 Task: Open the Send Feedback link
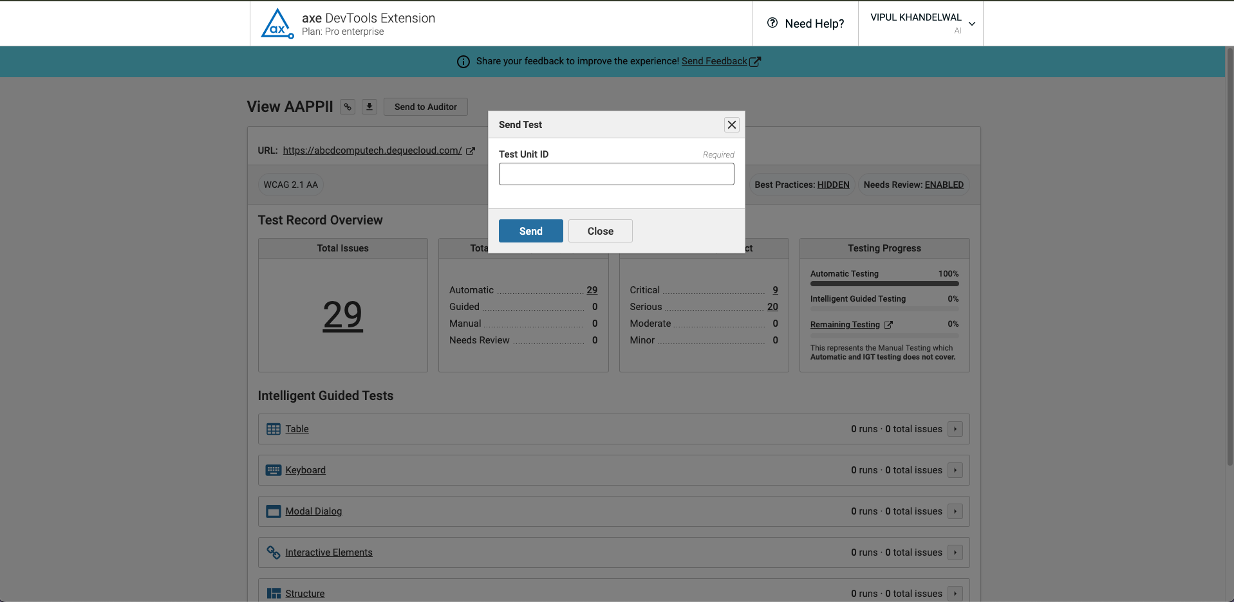coord(714,61)
